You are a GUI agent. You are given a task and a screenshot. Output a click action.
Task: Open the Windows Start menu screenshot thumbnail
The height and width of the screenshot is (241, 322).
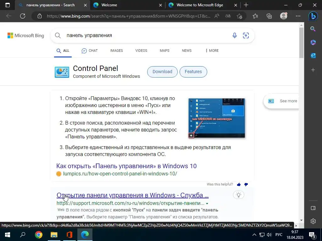pos(217,118)
